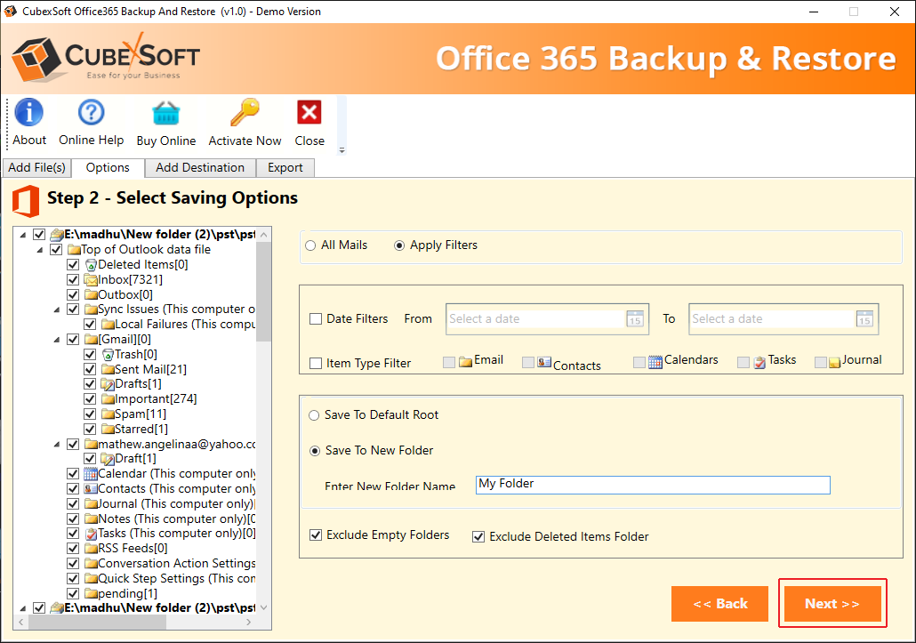Click the Email filter folder icon
The width and height of the screenshot is (916, 643).
click(466, 362)
